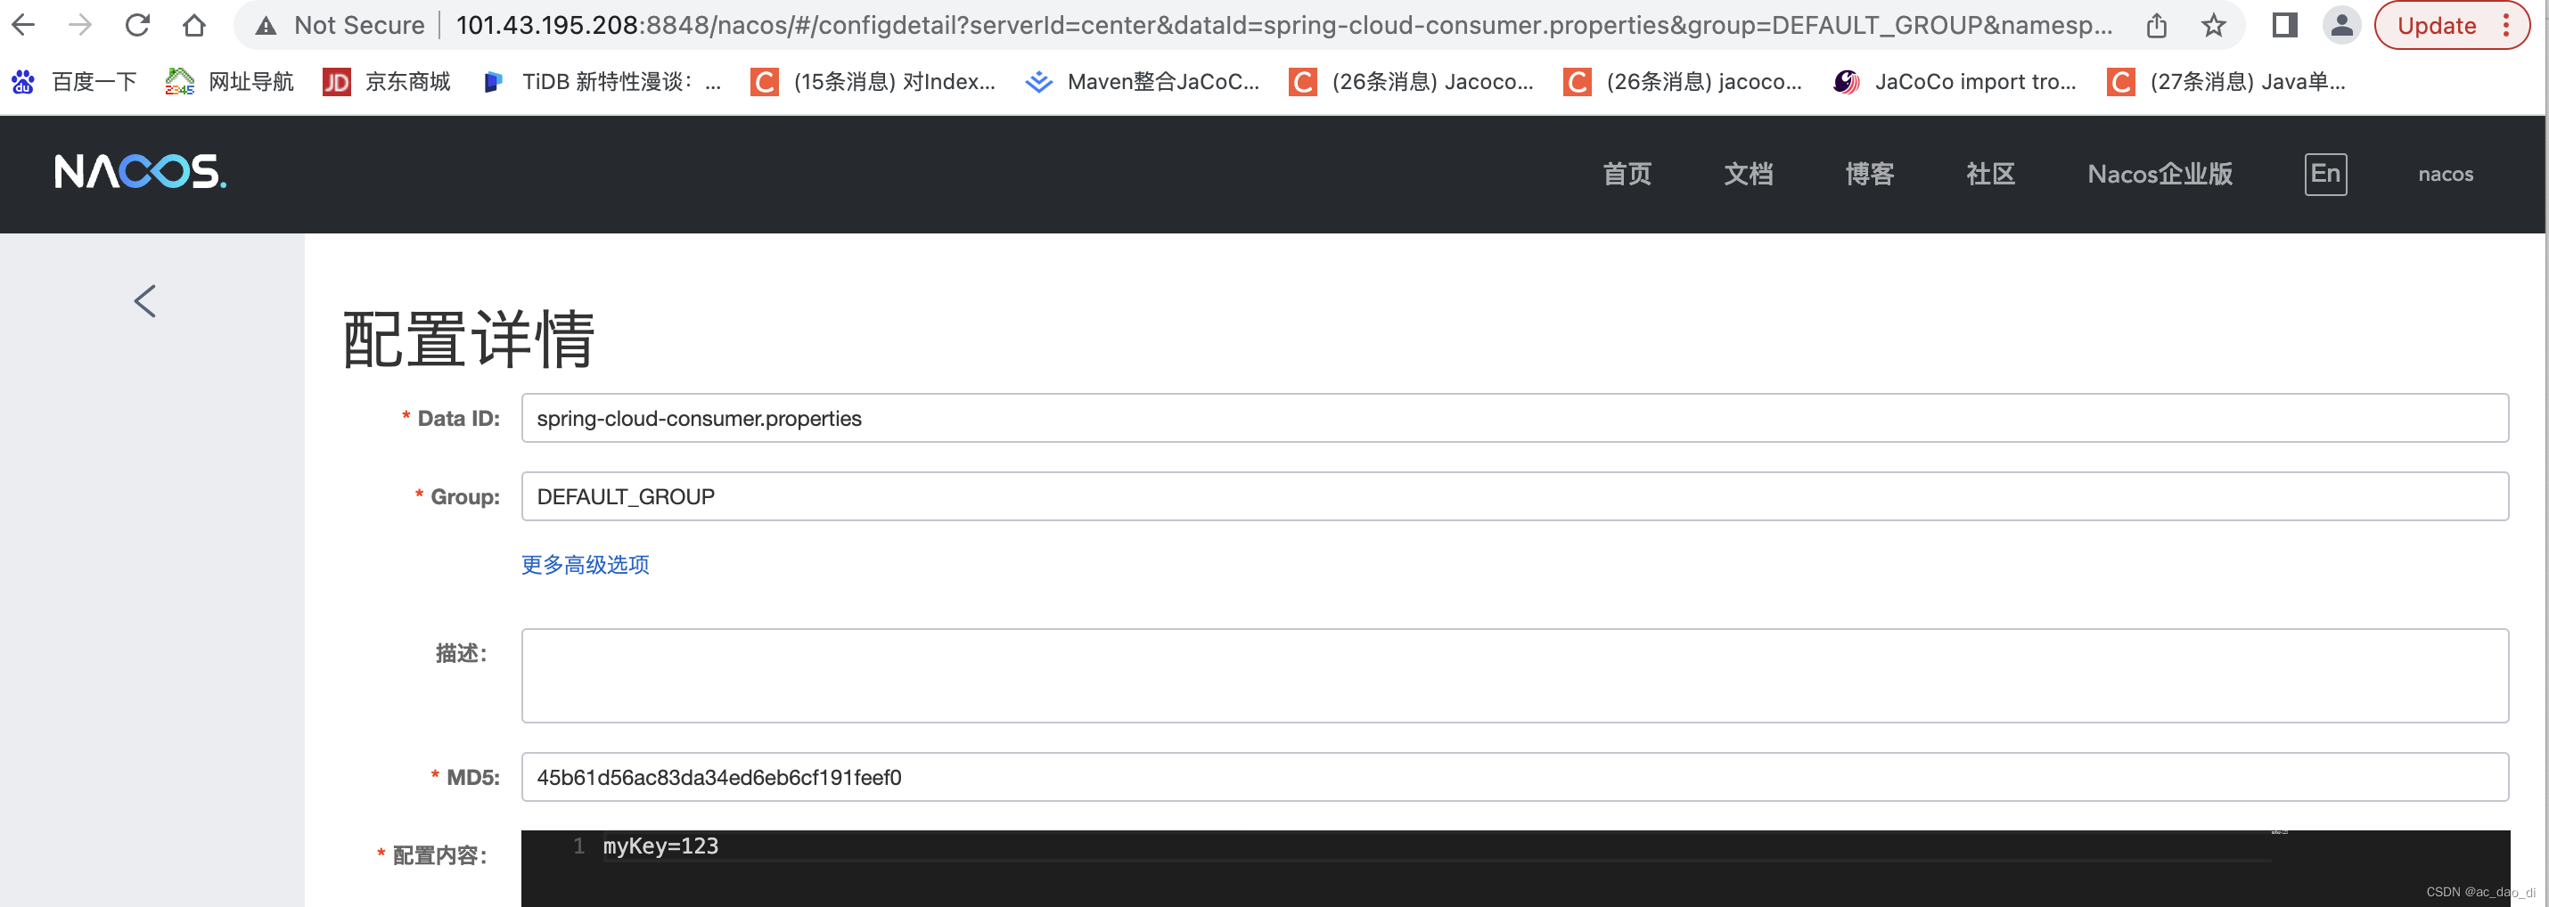Open the Maven整合JaCoCo bookmark

click(1143, 82)
